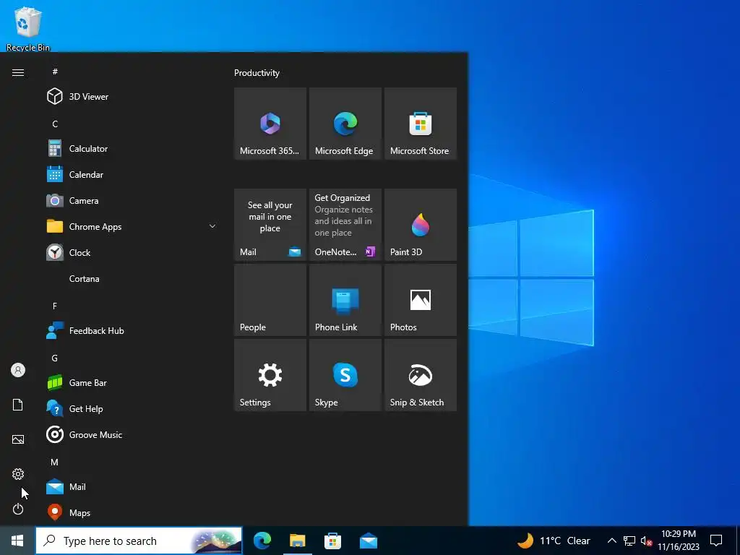Image resolution: width=740 pixels, height=555 pixels.
Task: Open the Photos tile
Action: (x=421, y=300)
